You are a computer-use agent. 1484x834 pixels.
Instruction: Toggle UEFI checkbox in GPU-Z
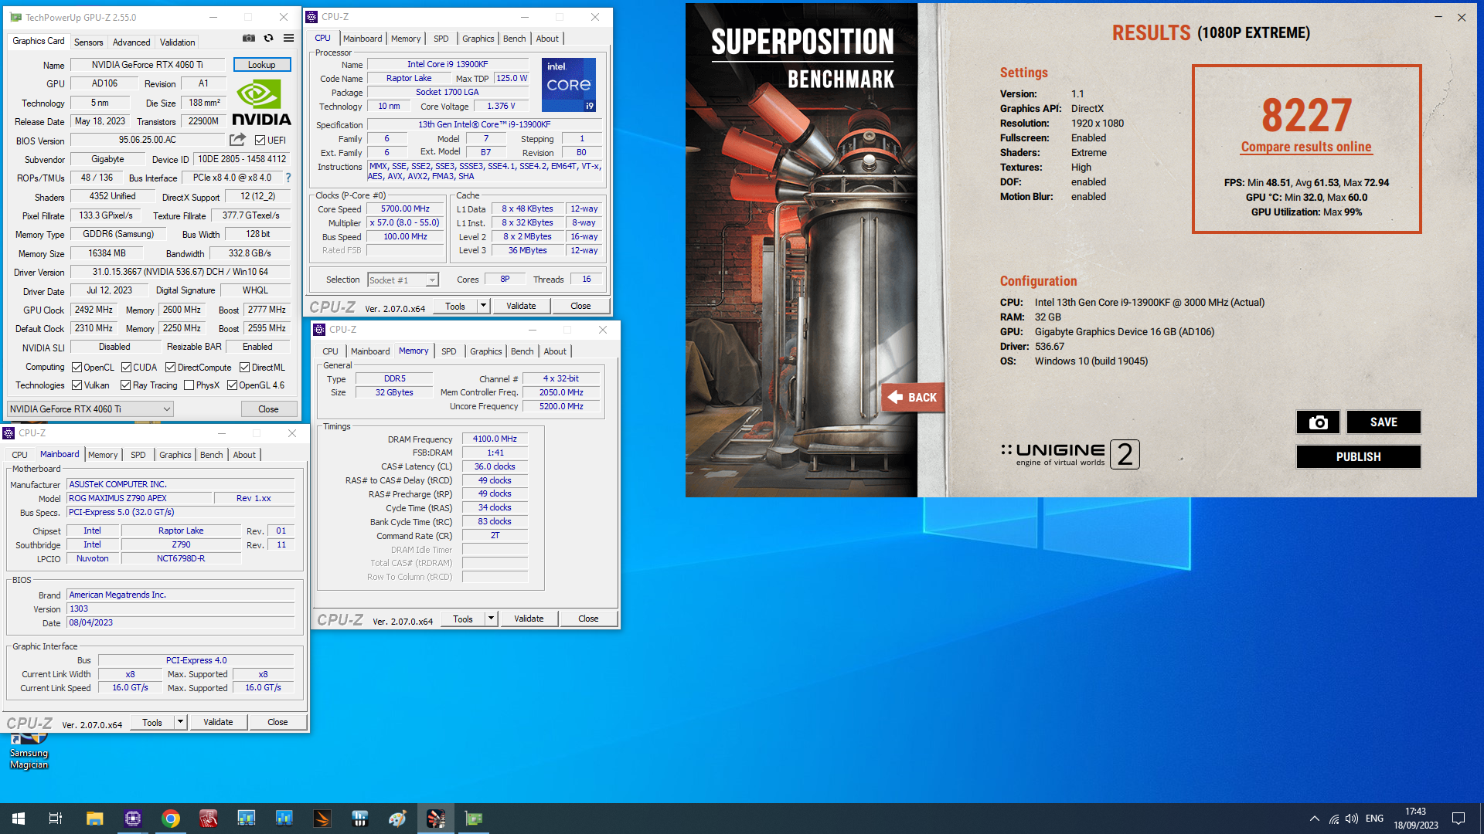260,141
